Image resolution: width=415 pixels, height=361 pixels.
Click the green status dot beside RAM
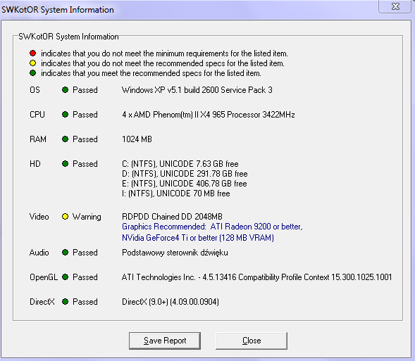tap(65, 139)
